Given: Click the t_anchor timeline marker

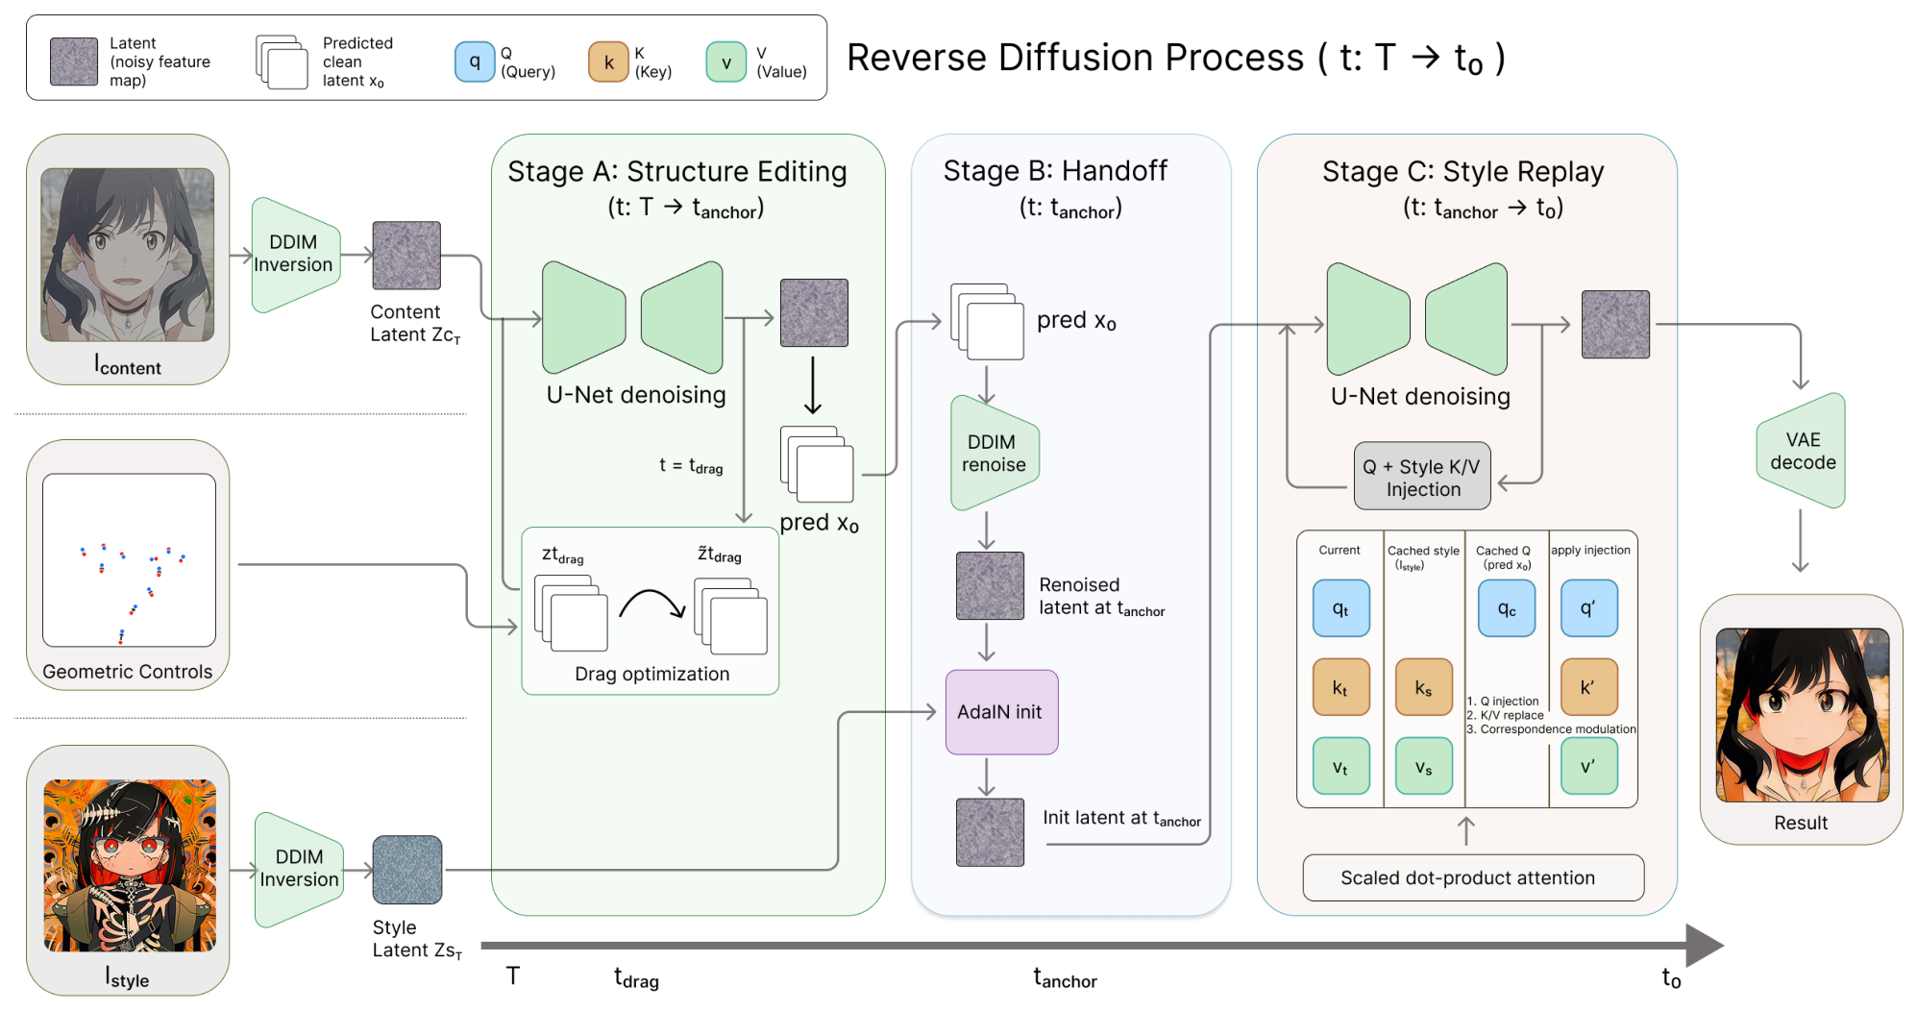Looking at the screenshot, I should tap(1065, 978).
